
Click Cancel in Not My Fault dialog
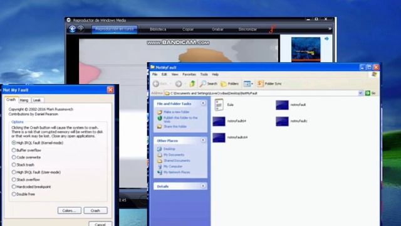coord(100,224)
